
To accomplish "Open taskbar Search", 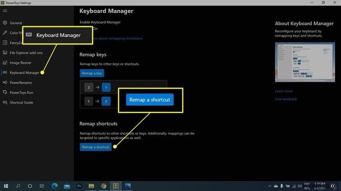I will [x=18, y=186].
